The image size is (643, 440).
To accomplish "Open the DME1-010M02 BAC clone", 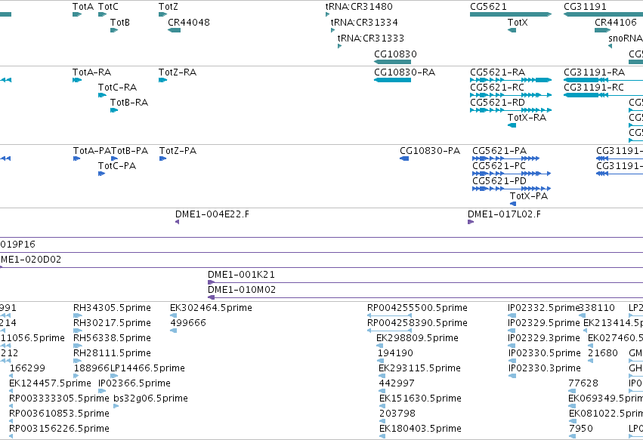I will [425, 298].
